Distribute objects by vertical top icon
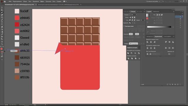188x106 pixels. (147, 48)
